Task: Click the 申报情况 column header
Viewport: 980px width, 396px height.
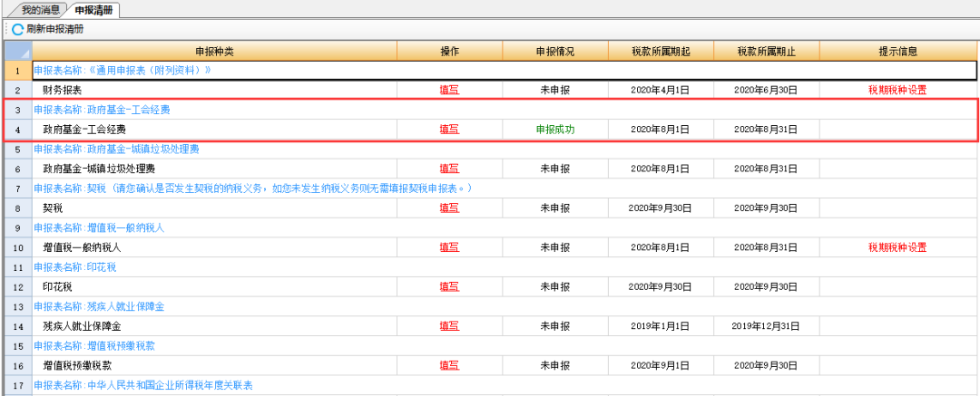Action: point(555,52)
